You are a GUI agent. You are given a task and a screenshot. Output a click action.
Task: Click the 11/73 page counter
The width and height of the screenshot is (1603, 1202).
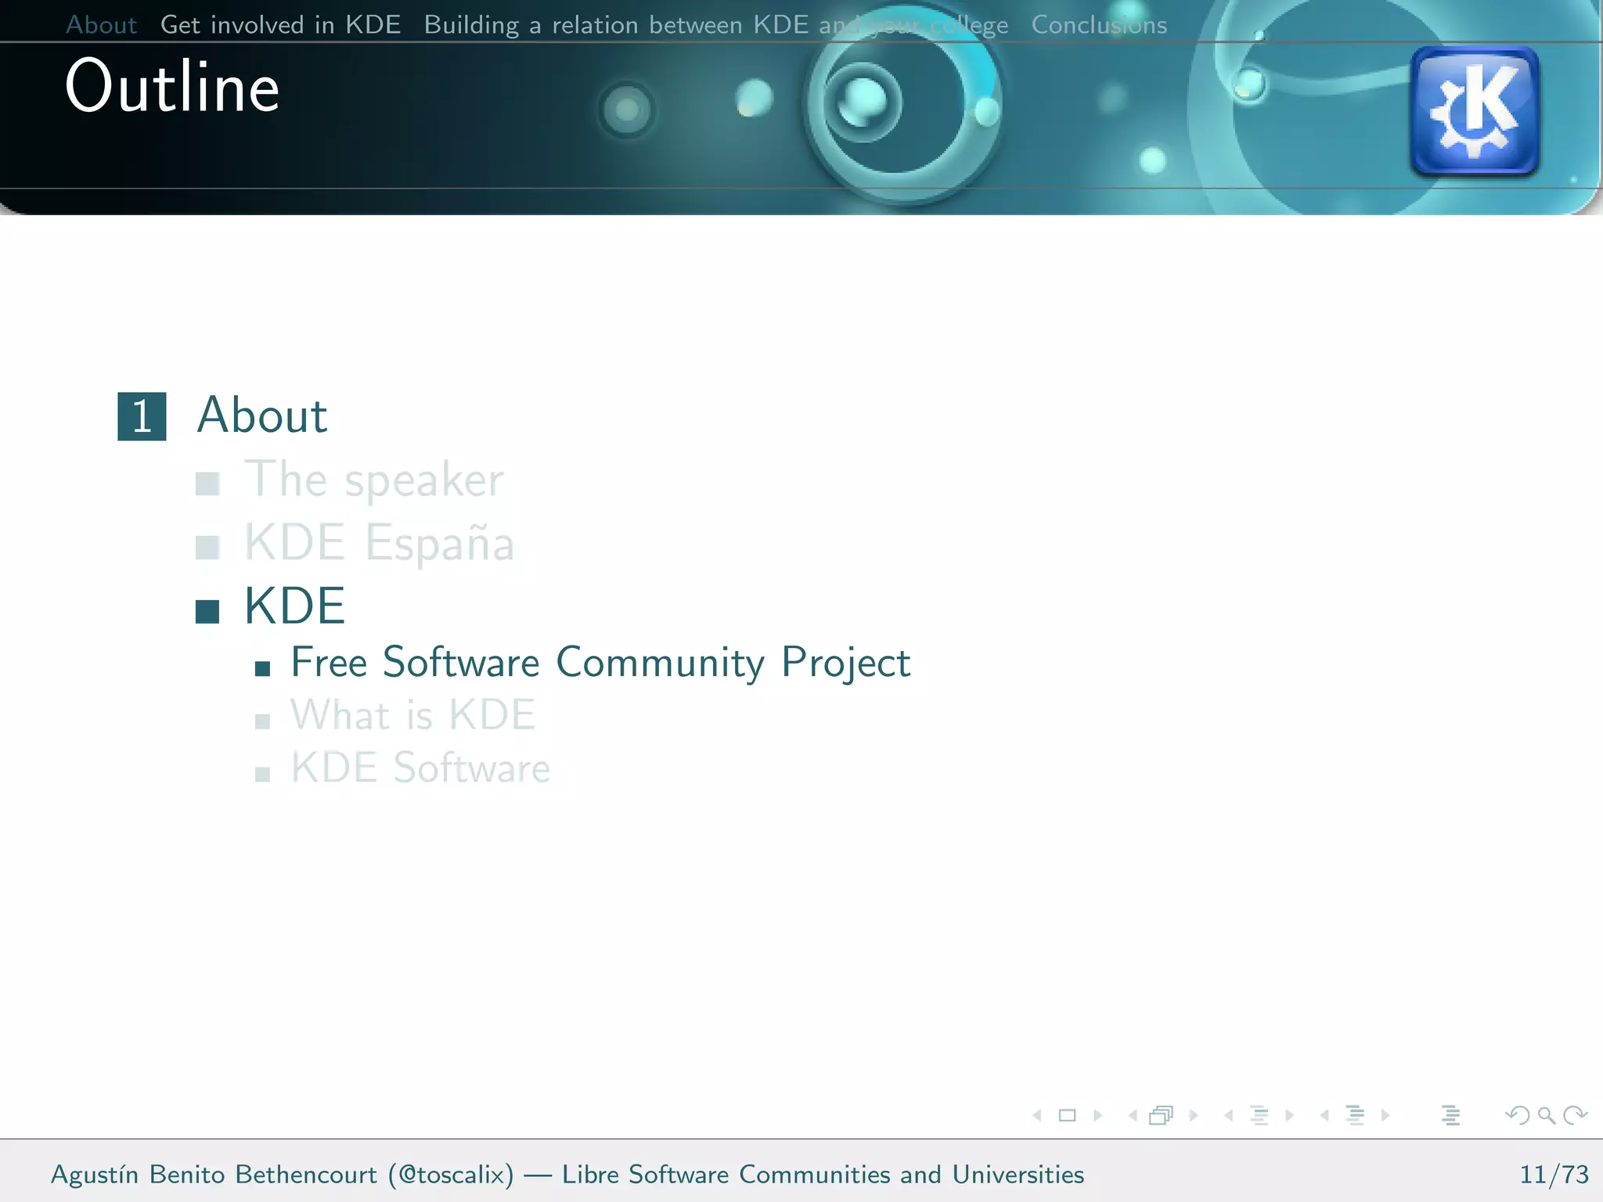tap(1554, 1175)
